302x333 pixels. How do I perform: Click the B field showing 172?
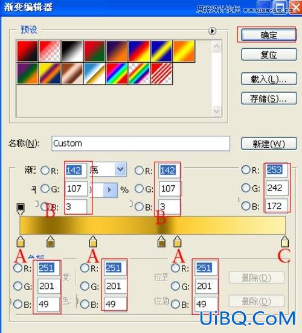[277, 206]
